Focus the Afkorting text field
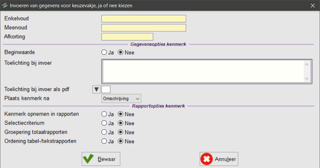The image size is (320, 168). pyautogui.click(x=127, y=37)
